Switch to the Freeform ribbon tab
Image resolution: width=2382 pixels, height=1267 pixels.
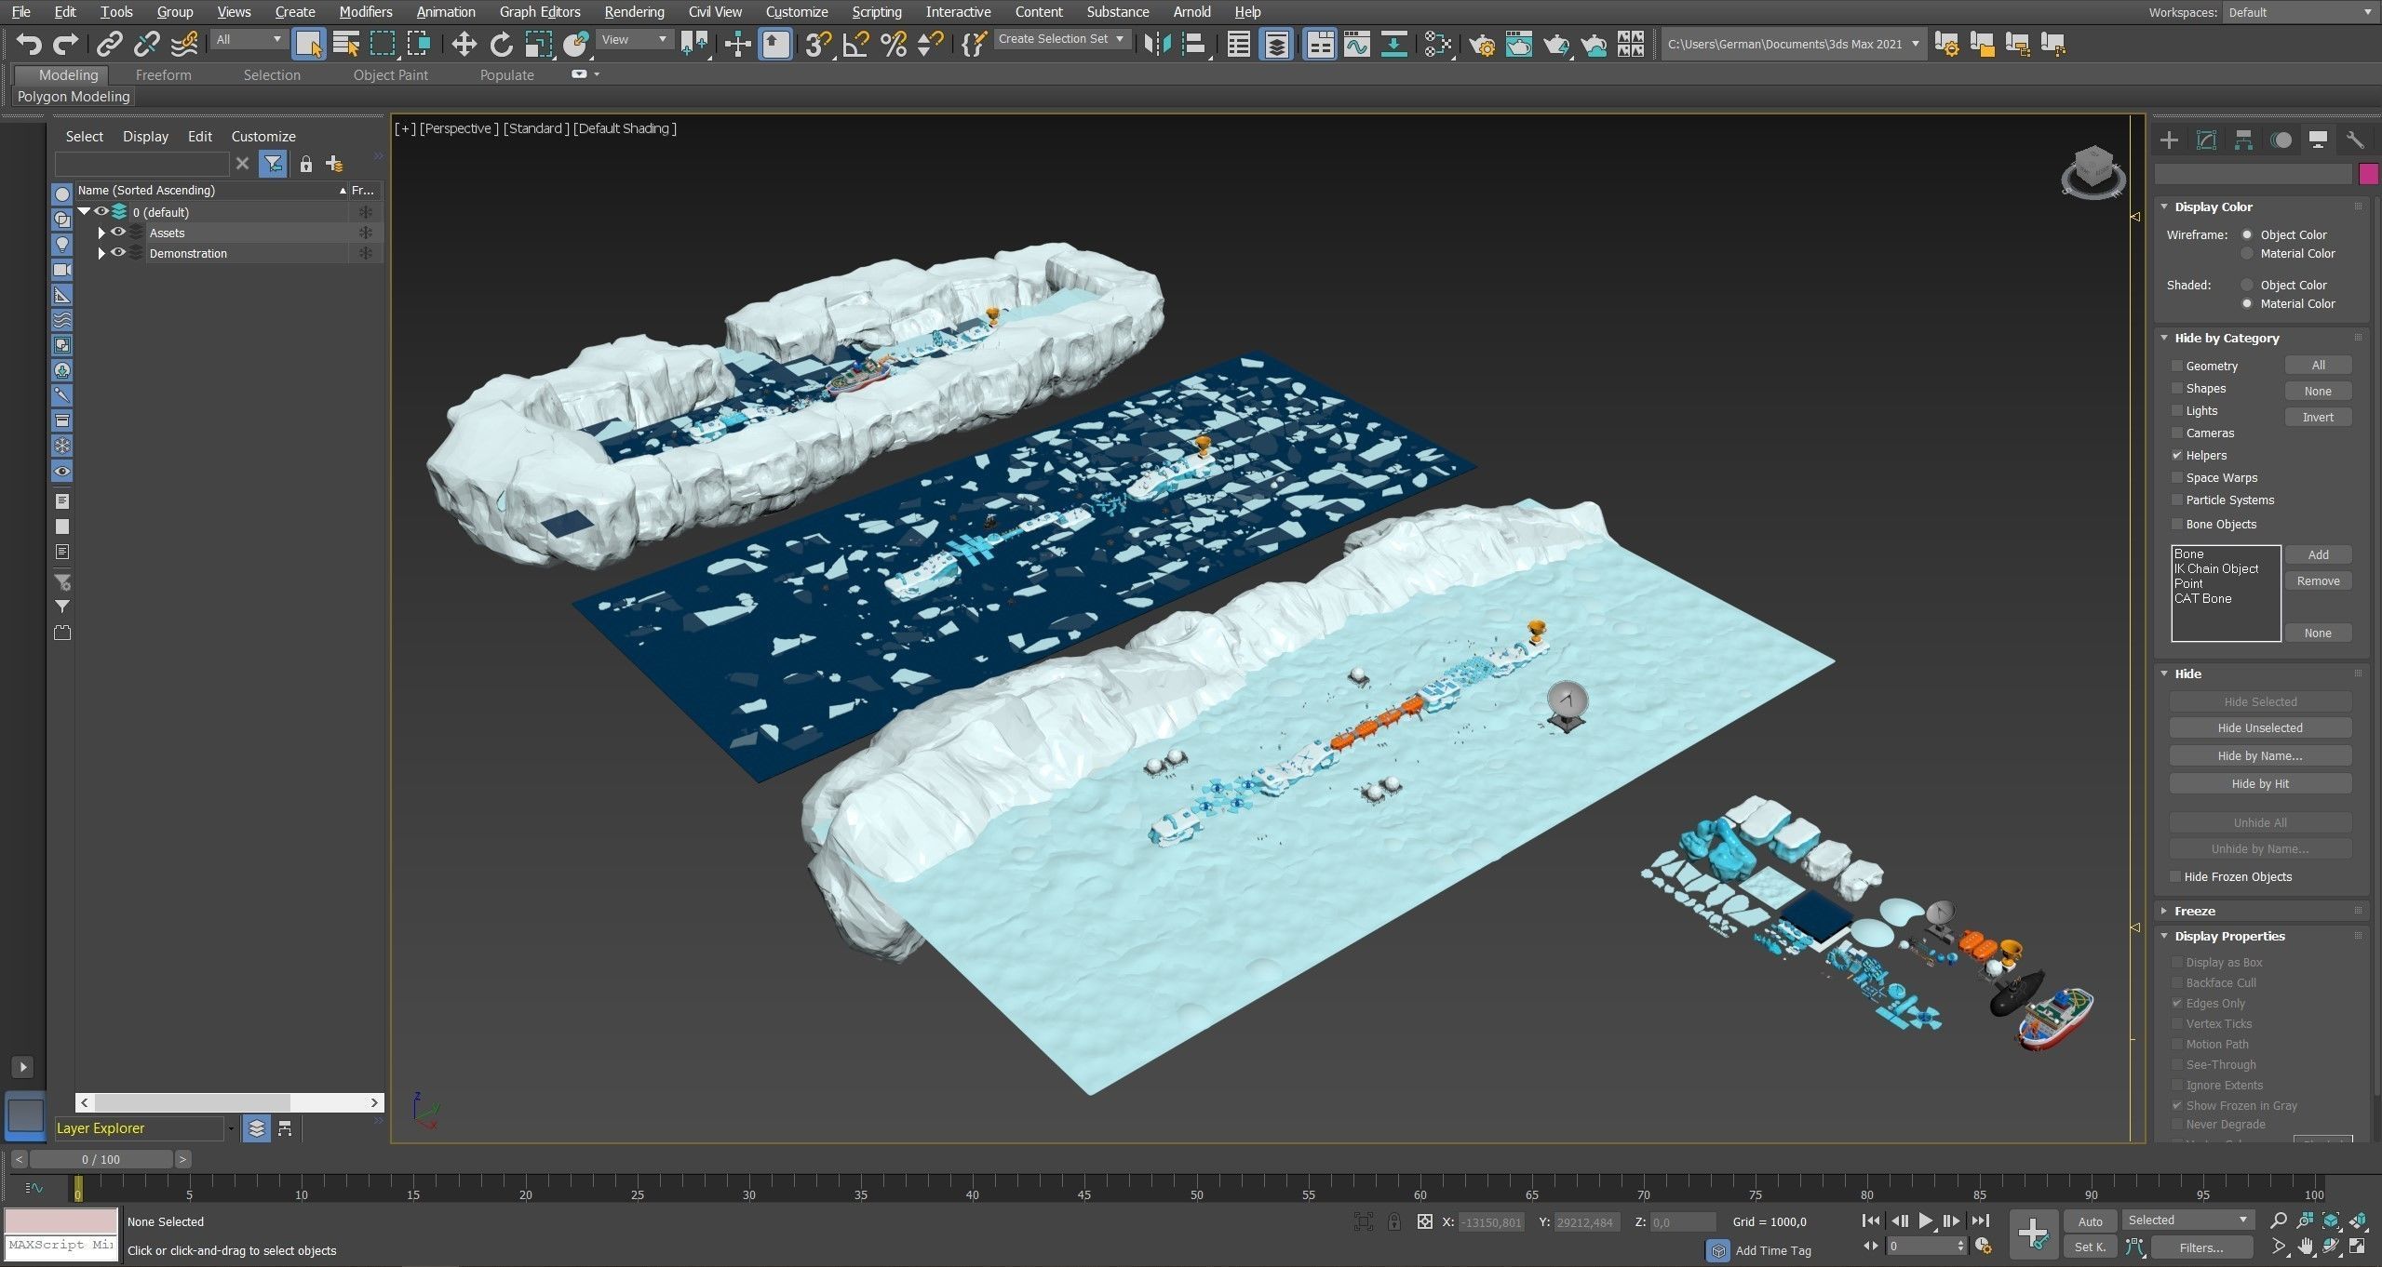(x=163, y=75)
